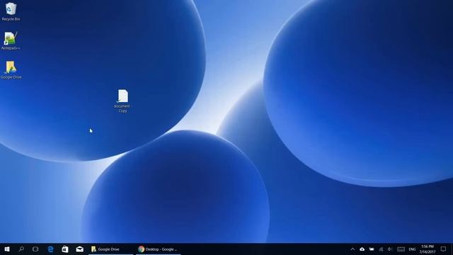Open the Mail app taskbar icon
Viewport: 453px width, 255px height.
pyautogui.click(x=79, y=249)
